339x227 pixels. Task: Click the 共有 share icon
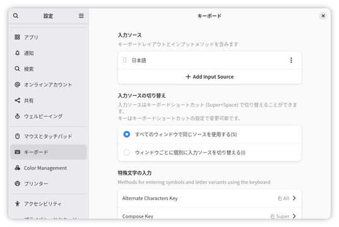pos(17,100)
